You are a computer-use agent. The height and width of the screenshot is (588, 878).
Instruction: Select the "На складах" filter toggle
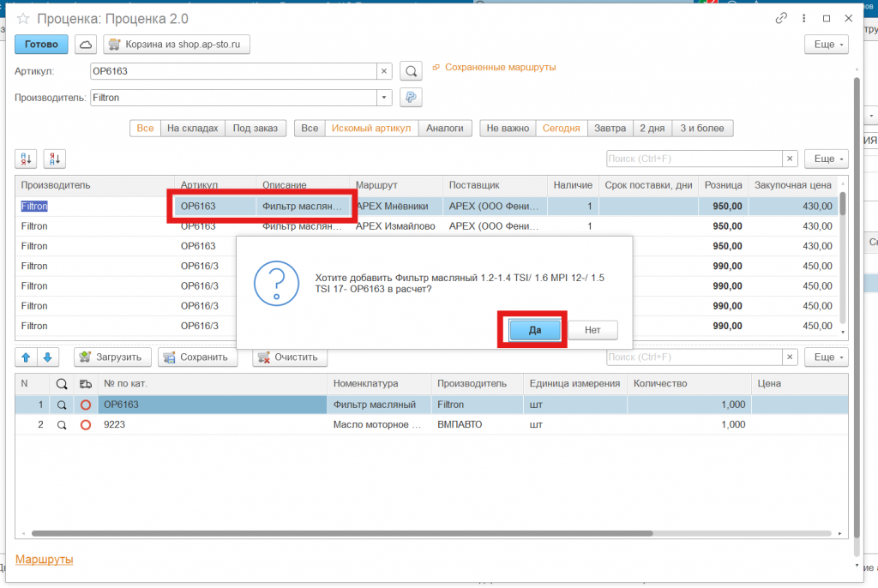[193, 129]
